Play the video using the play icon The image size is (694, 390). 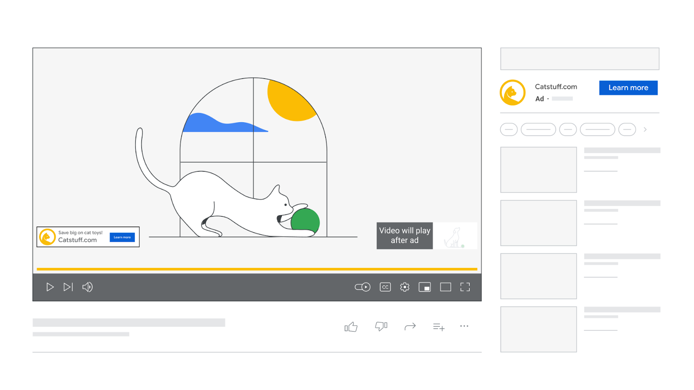click(x=50, y=287)
